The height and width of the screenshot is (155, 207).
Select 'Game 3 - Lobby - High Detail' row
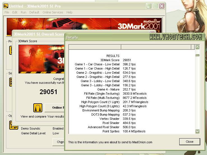(132, 85)
